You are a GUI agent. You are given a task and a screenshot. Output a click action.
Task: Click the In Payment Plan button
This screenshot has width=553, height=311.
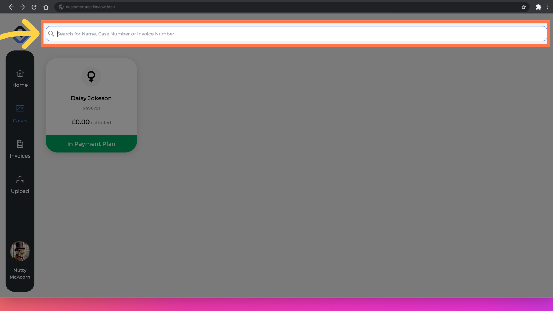pos(91,143)
